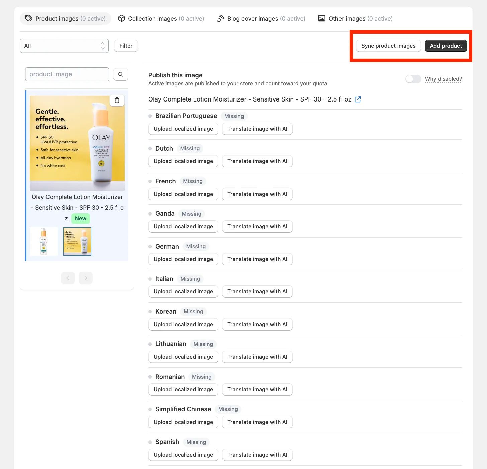Translate French image with AI

pyautogui.click(x=258, y=194)
